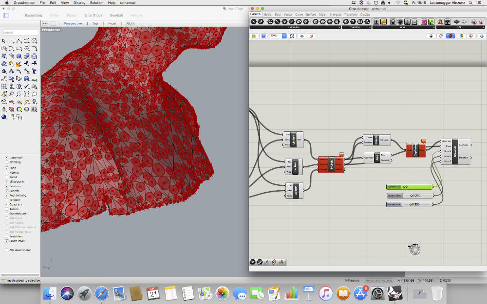Enable the Punkt object snap checkbox

(6, 177)
